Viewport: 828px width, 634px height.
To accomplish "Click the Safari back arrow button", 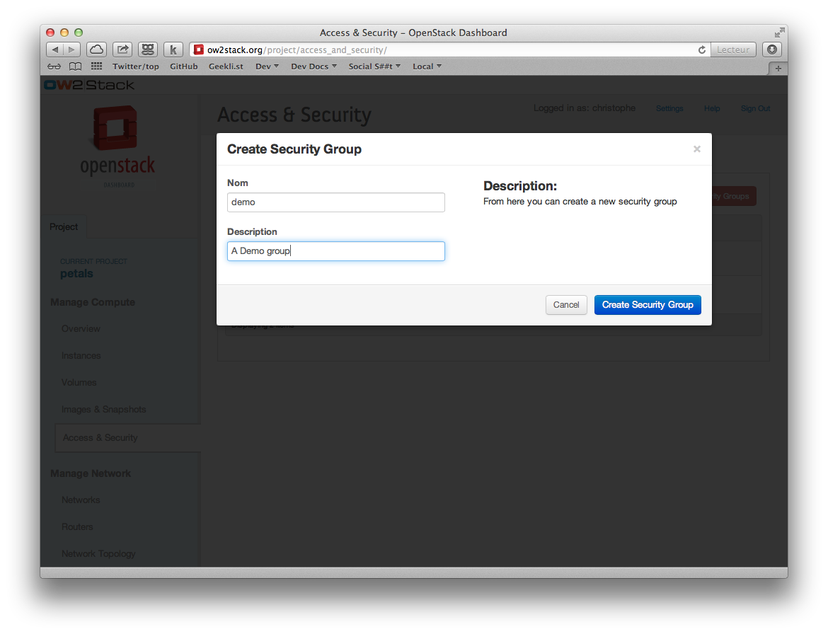I will pos(54,50).
